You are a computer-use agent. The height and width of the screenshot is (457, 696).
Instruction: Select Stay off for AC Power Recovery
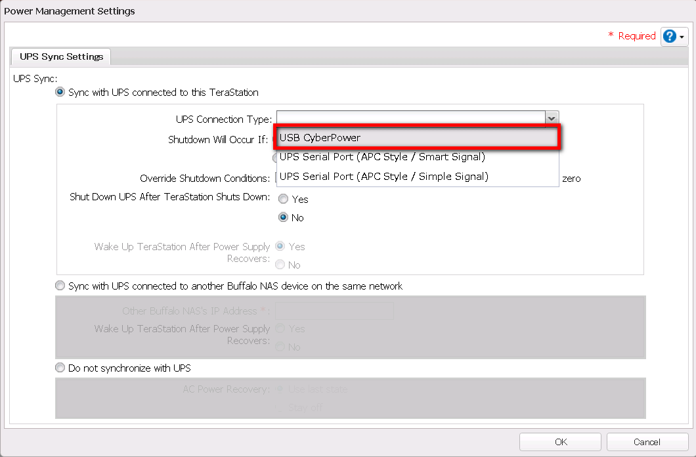click(280, 408)
